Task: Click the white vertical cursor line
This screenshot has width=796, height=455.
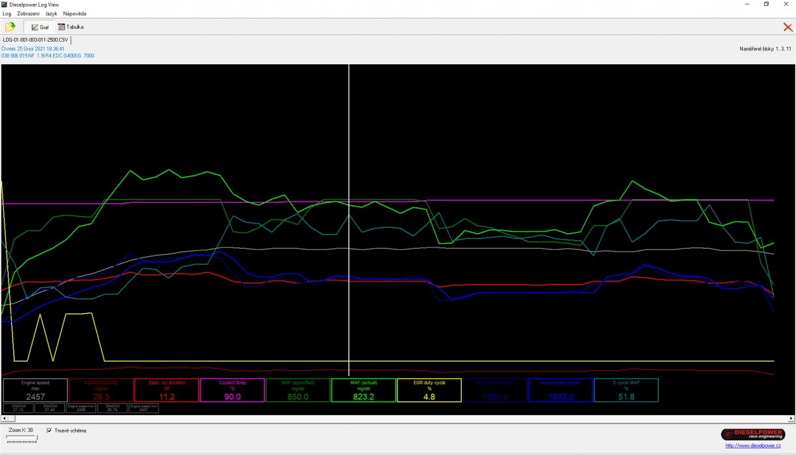Action: [349, 219]
